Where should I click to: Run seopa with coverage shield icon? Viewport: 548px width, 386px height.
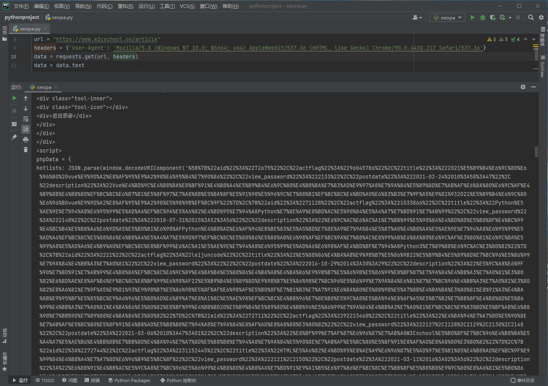(x=492, y=17)
